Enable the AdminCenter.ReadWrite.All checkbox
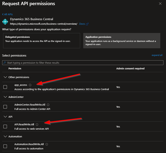Screen dimensions: 166x153 click(x=5, y=107)
